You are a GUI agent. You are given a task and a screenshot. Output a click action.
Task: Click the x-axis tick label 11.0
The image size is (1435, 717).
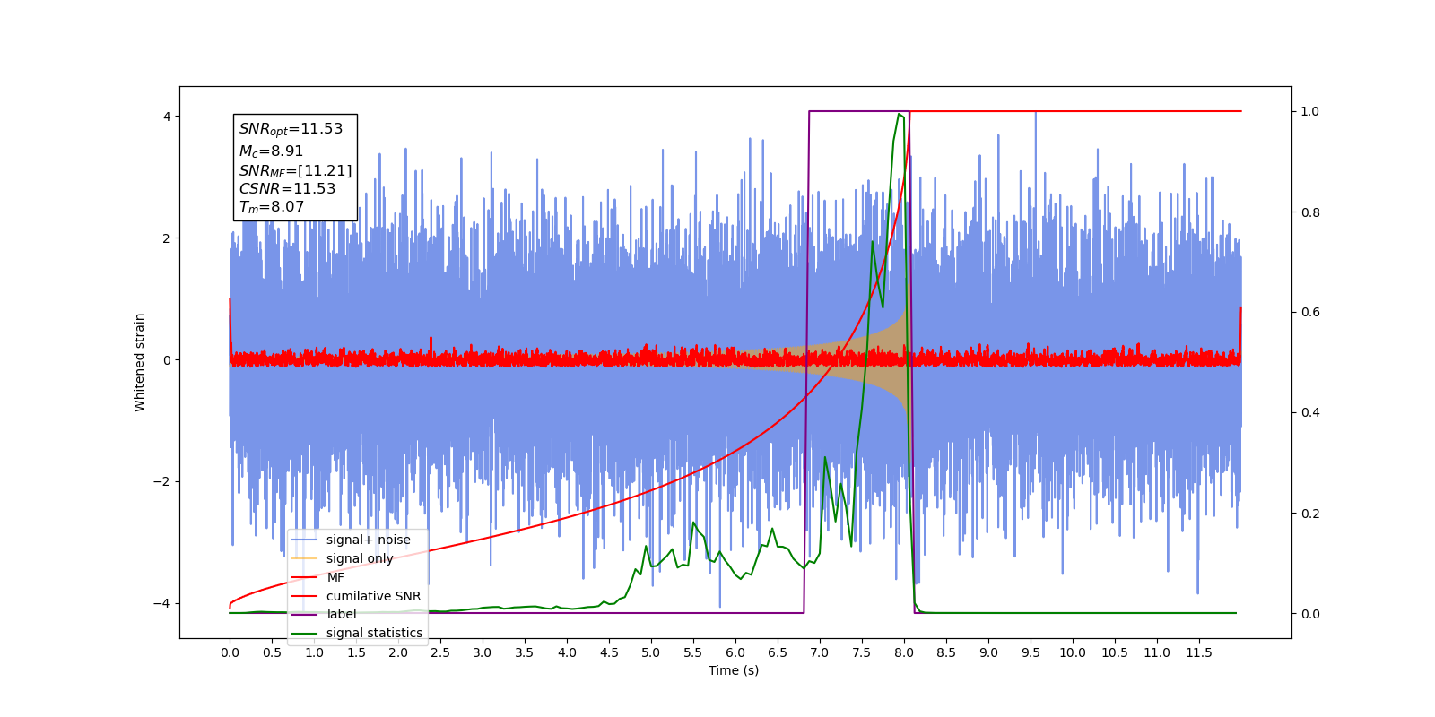click(x=1157, y=652)
